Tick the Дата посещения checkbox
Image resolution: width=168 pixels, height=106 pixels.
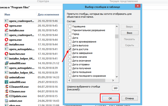[x=70, y=72]
